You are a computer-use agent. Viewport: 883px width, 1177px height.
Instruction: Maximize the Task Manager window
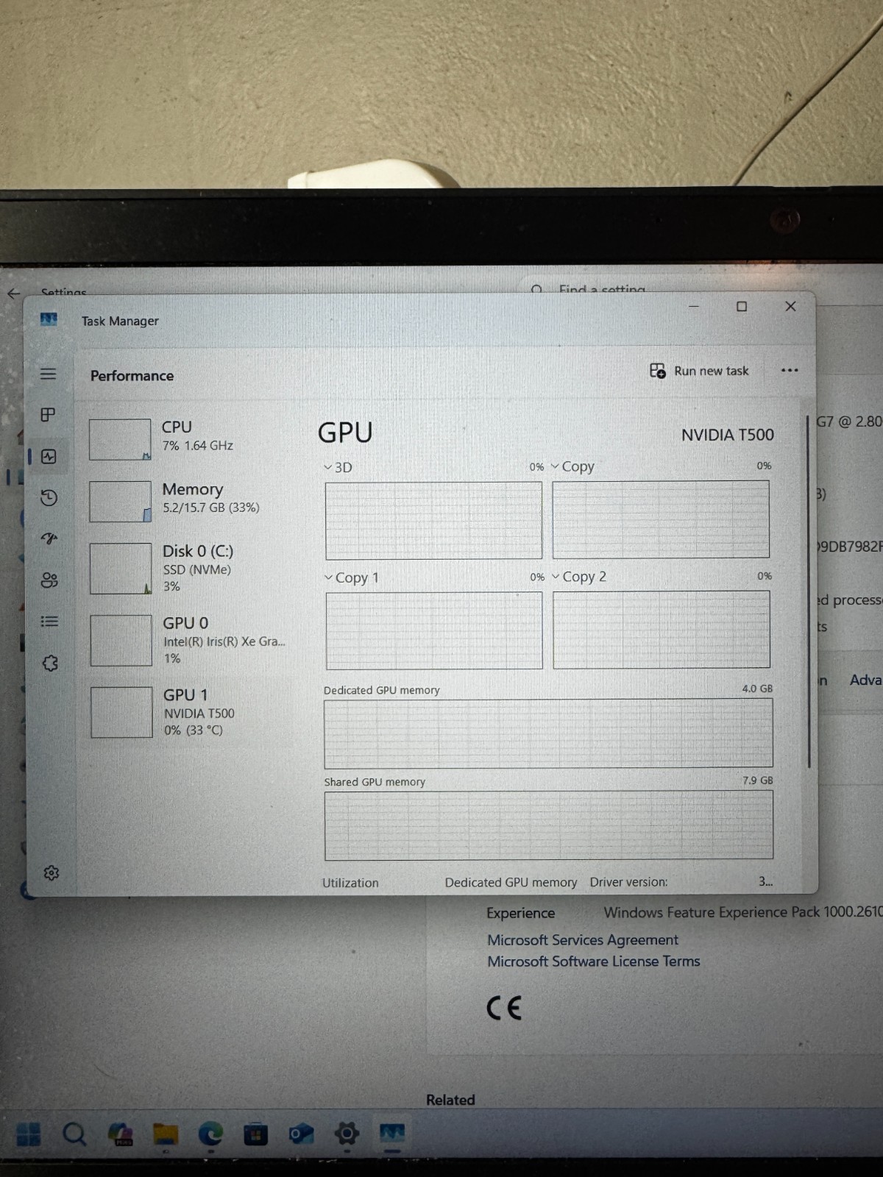(x=742, y=306)
